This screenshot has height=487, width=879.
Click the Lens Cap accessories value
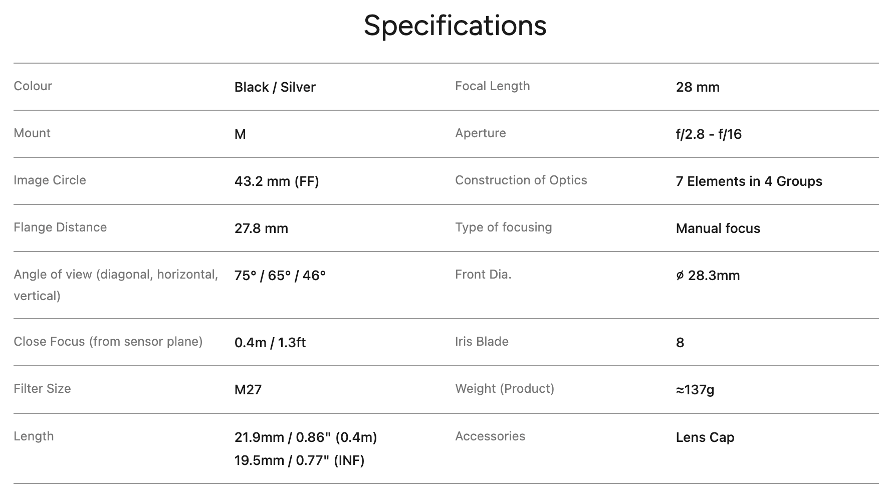click(x=705, y=437)
